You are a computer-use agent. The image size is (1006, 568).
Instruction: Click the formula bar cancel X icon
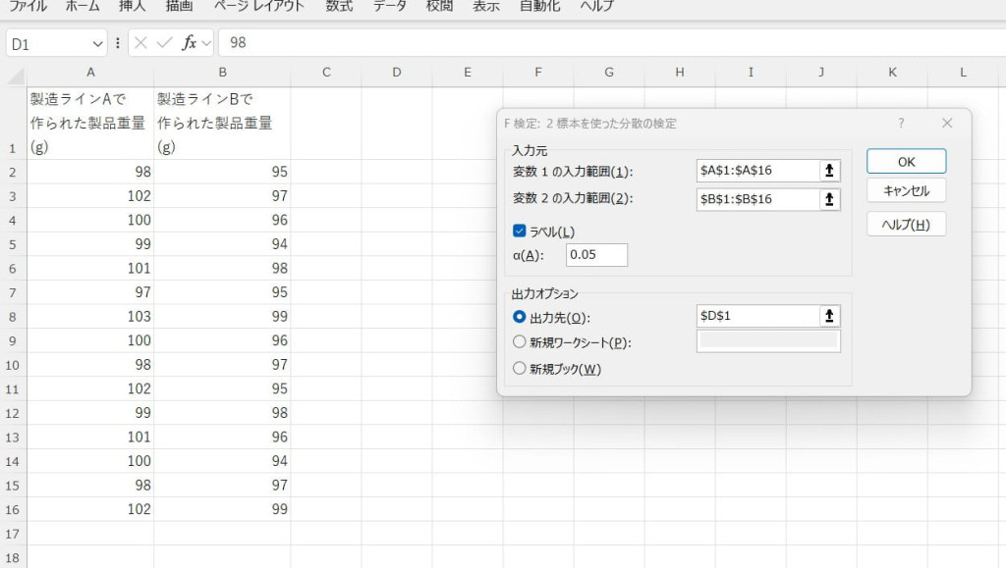[x=141, y=43]
